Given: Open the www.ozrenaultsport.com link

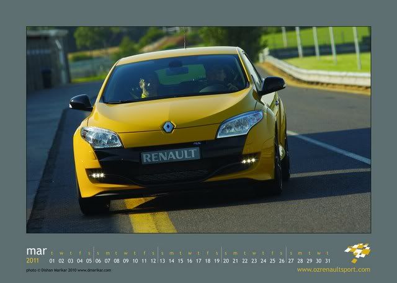Looking at the screenshot, I should (333, 269).
